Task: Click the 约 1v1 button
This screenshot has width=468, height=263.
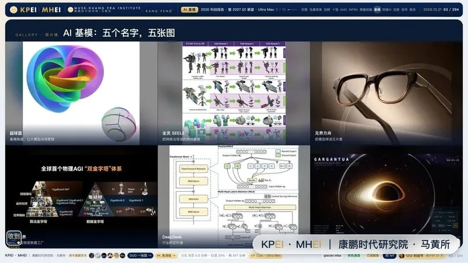Action: (x=390, y=255)
